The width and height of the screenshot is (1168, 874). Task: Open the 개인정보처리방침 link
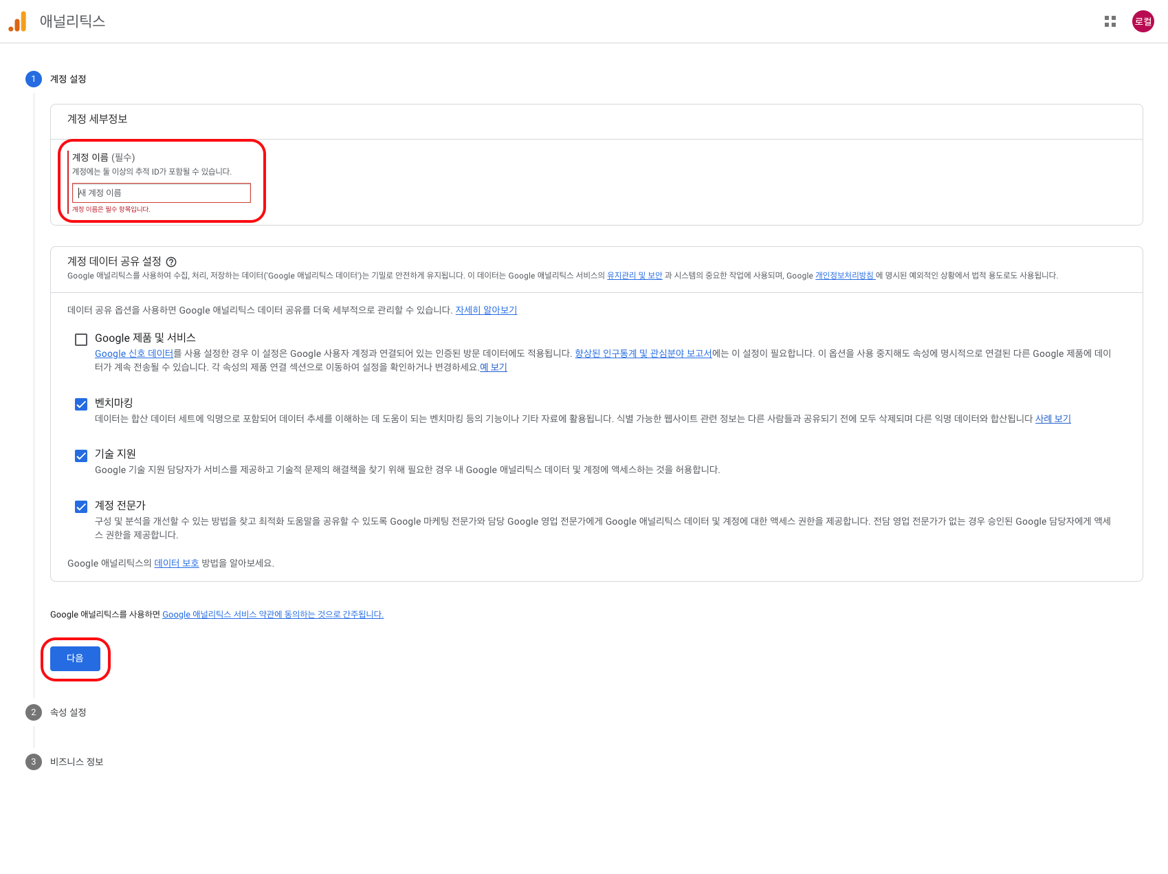click(x=844, y=276)
